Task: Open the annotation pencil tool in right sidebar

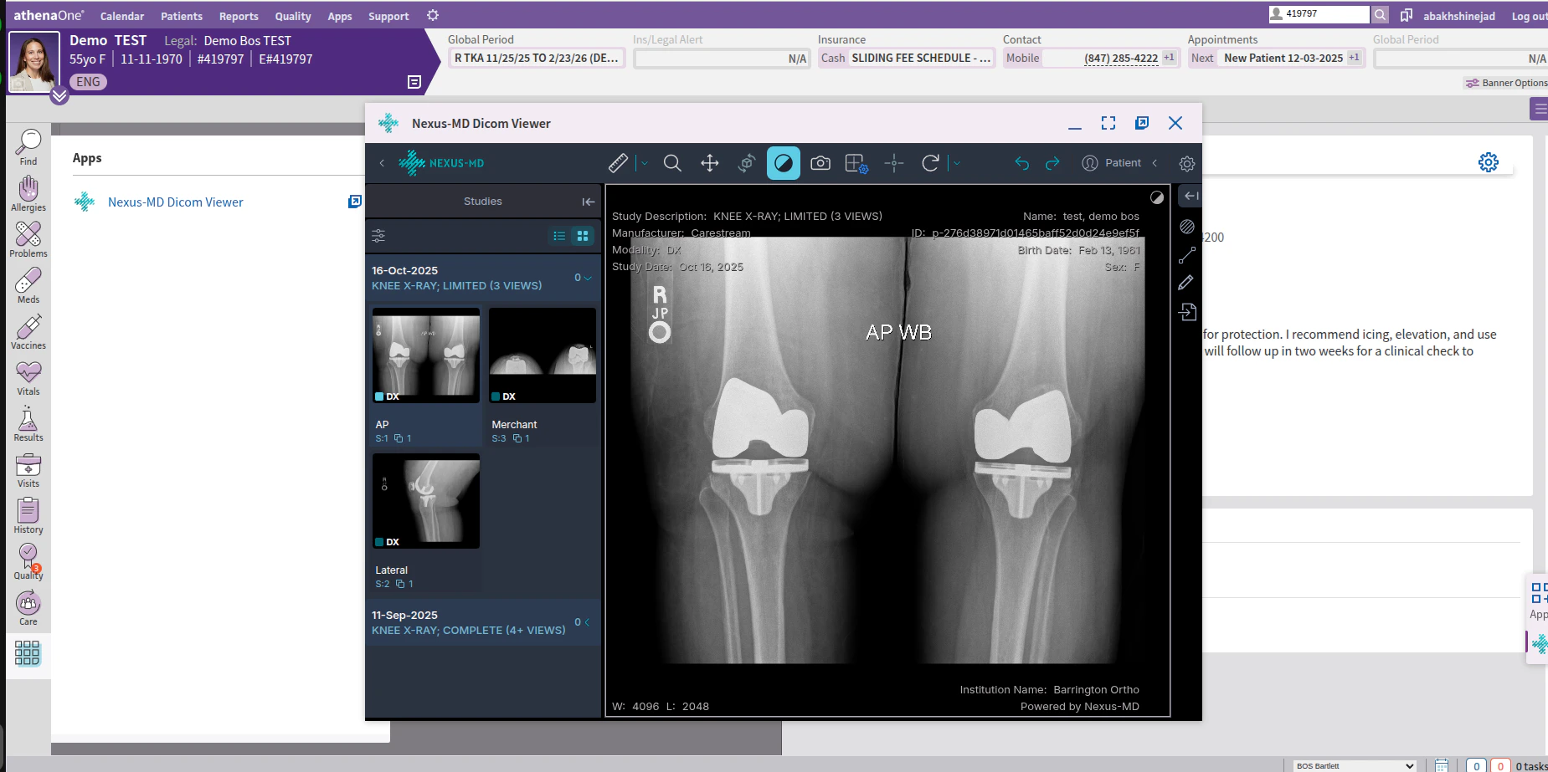Action: pyautogui.click(x=1187, y=283)
